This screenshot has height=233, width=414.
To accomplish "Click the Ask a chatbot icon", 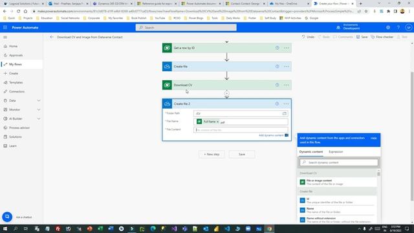I will pos(7,217).
